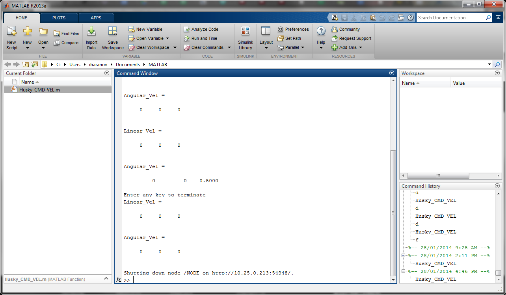Open the Clear Workspace dropdown arrow

click(175, 47)
